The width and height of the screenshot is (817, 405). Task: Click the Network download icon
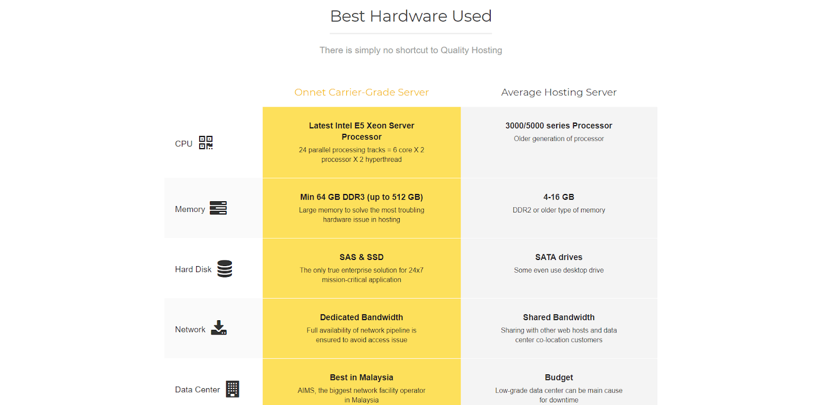coord(219,327)
